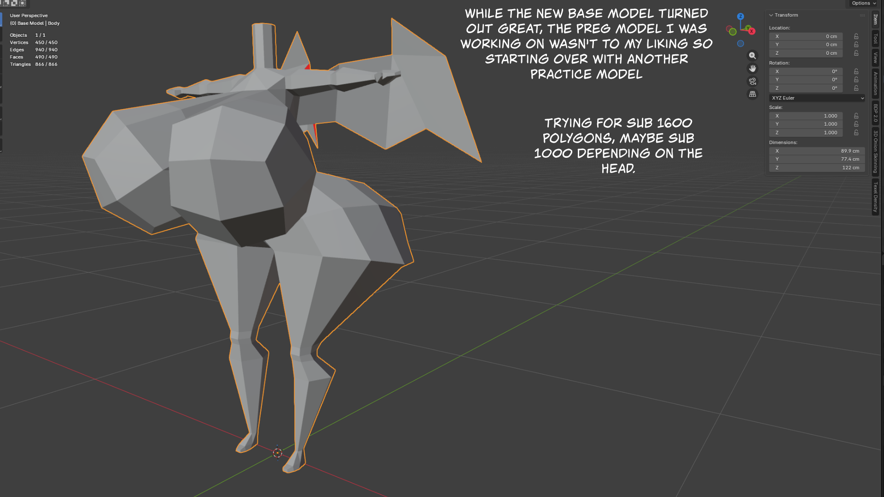Click the unlabeled bright green gizmo circle
Screen dimensions: 884x497
point(733,32)
